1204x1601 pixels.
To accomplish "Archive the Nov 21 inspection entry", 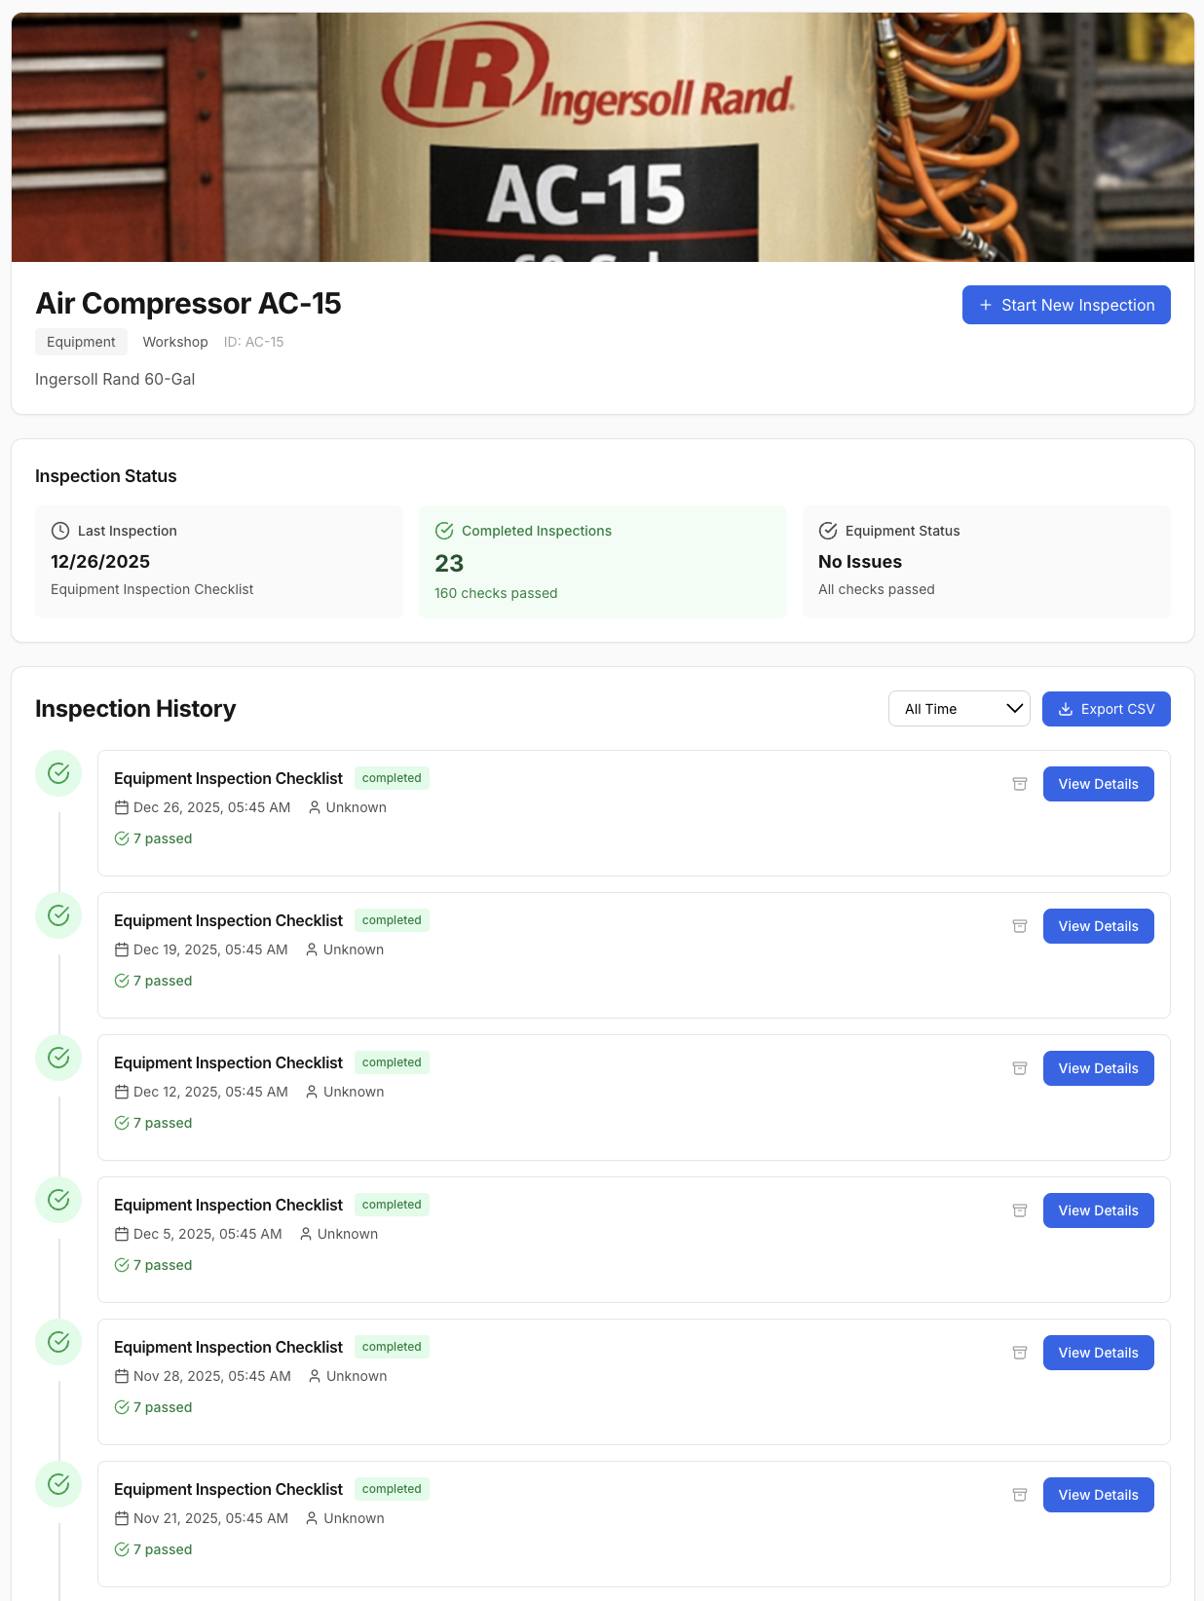I will [1020, 1495].
